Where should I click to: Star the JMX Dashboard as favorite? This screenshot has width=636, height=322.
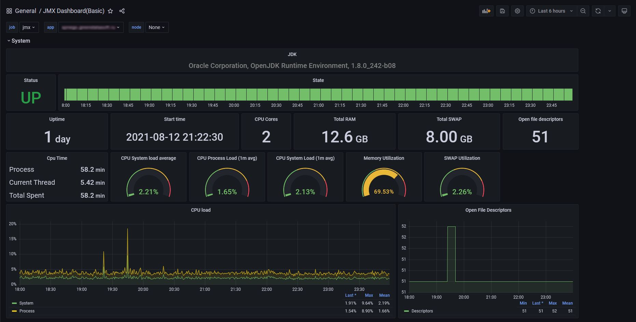click(110, 11)
